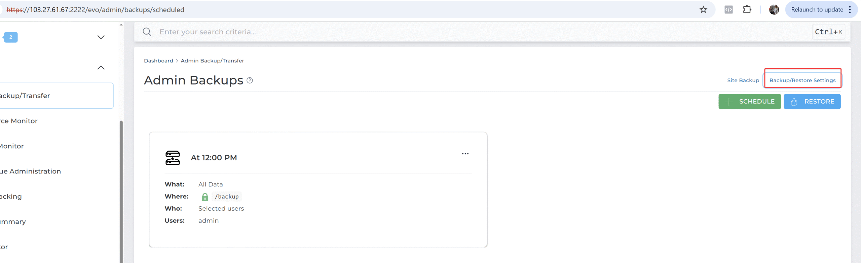Image resolution: width=861 pixels, height=263 pixels.
Task: Click the green SCHEDULE button
Action: coord(750,102)
